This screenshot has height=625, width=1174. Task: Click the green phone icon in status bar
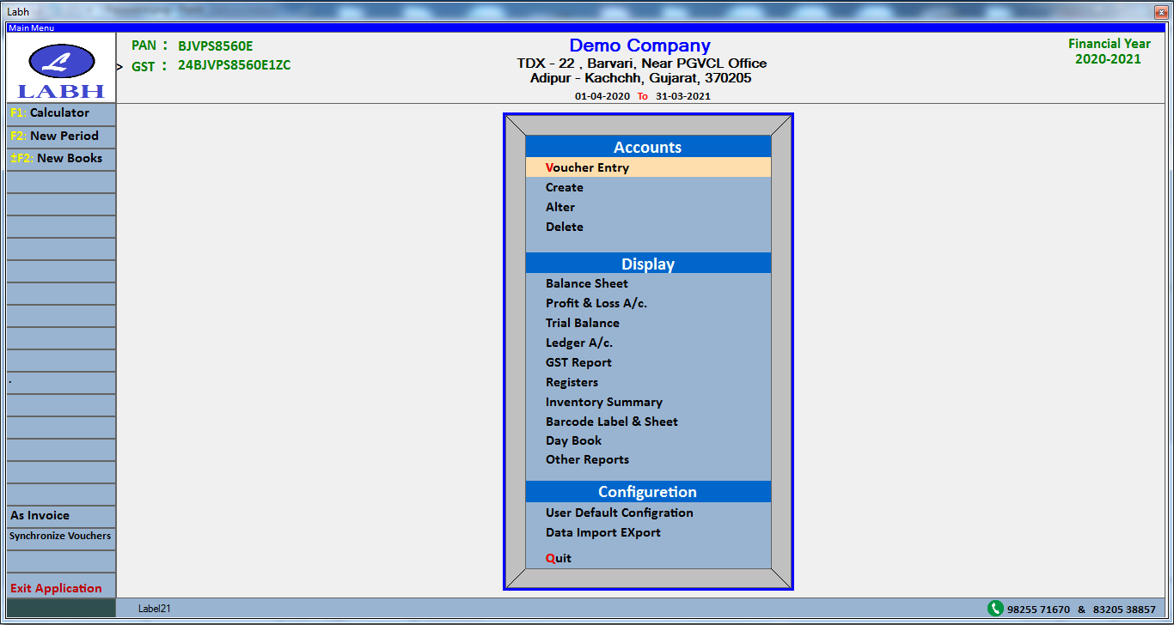pyautogui.click(x=995, y=609)
